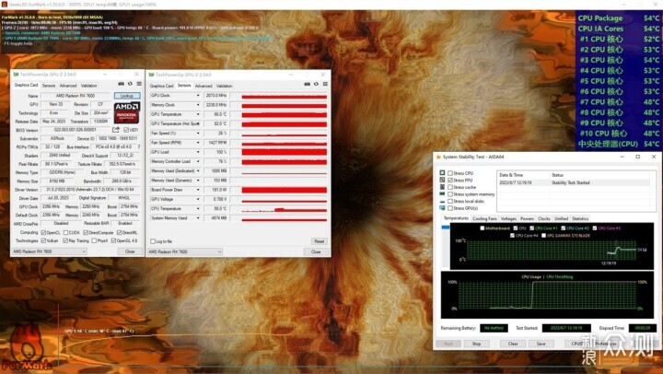Screen dimensions: 663x374
Task: Open Memory Clock sensor dropdown arrow
Action: tap(198, 104)
